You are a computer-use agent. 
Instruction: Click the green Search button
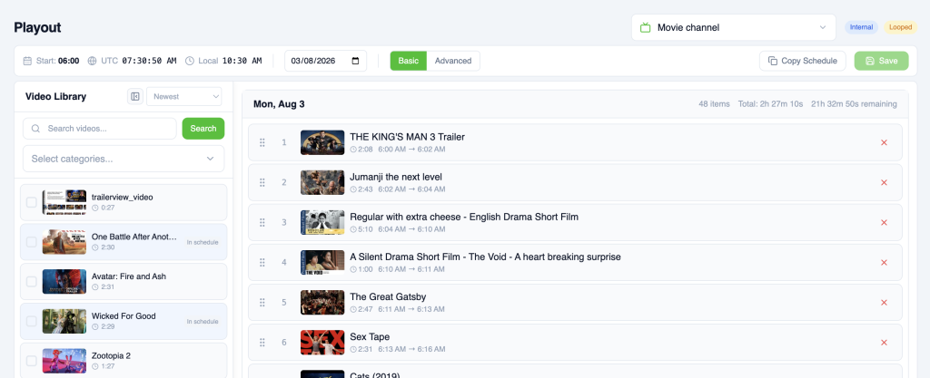[x=203, y=129]
